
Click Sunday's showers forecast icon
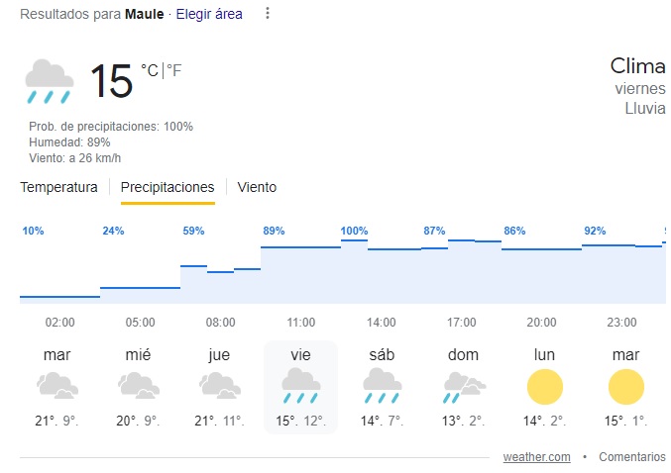click(463, 385)
